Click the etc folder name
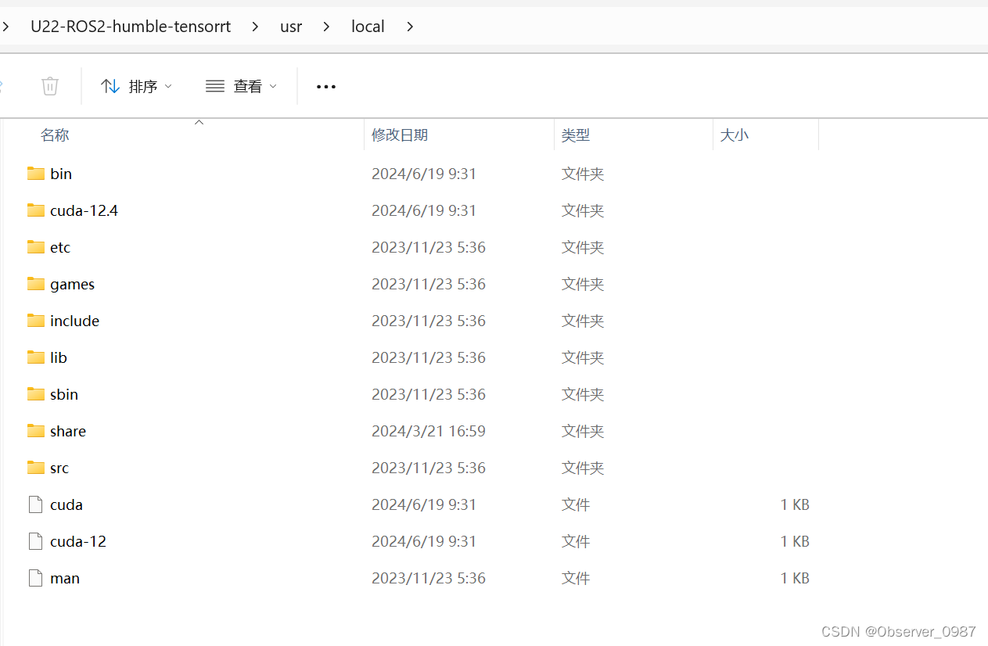This screenshot has height=646, width=988. pos(60,247)
